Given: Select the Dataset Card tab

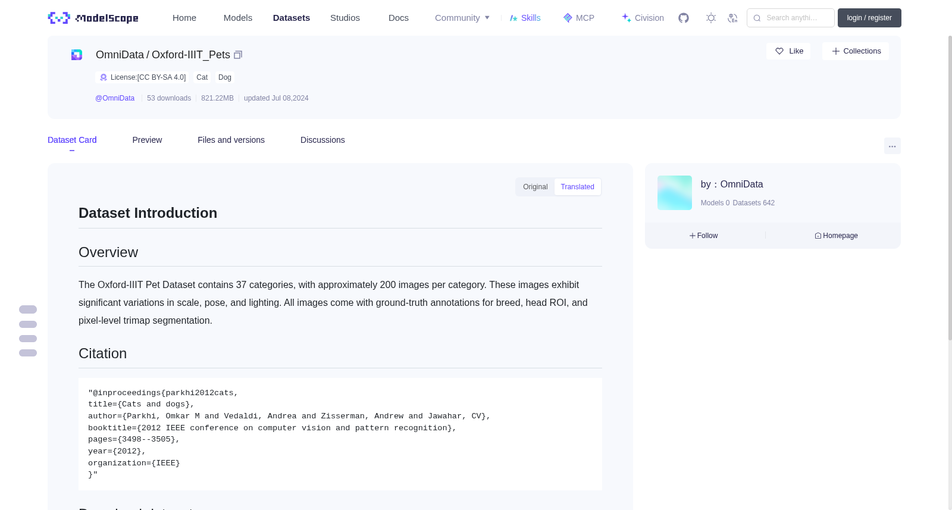Looking at the screenshot, I should tap(72, 140).
